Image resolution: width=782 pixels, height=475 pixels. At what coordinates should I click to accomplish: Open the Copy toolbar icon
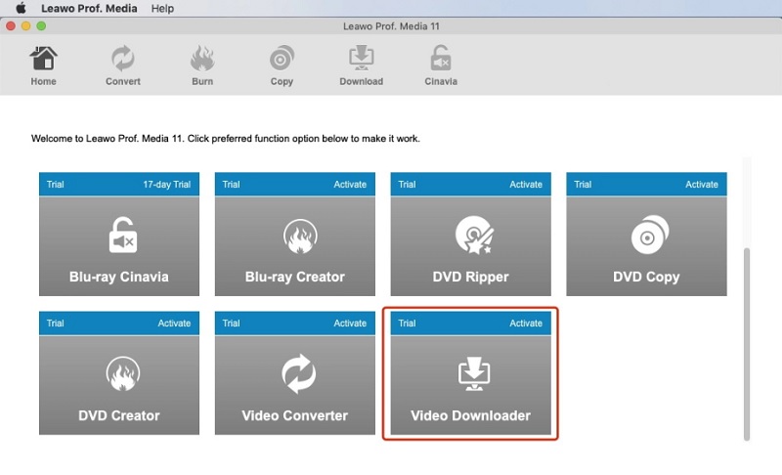coord(282,65)
